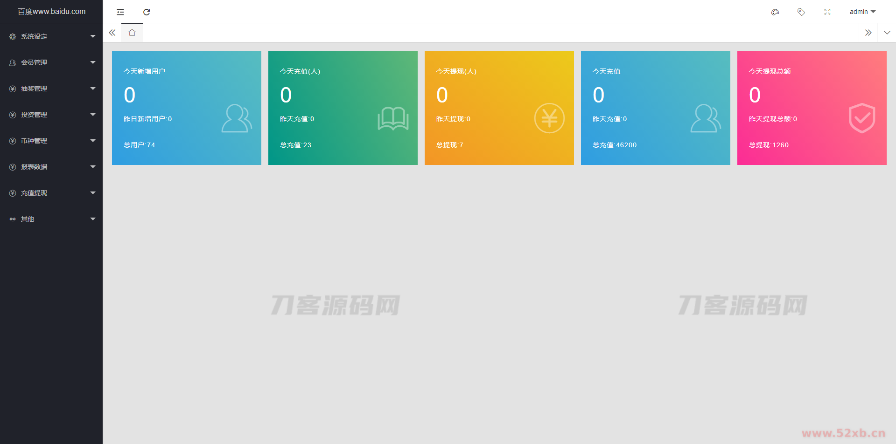Expand the 投资管理 menu section

pyautogui.click(x=34, y=114)
